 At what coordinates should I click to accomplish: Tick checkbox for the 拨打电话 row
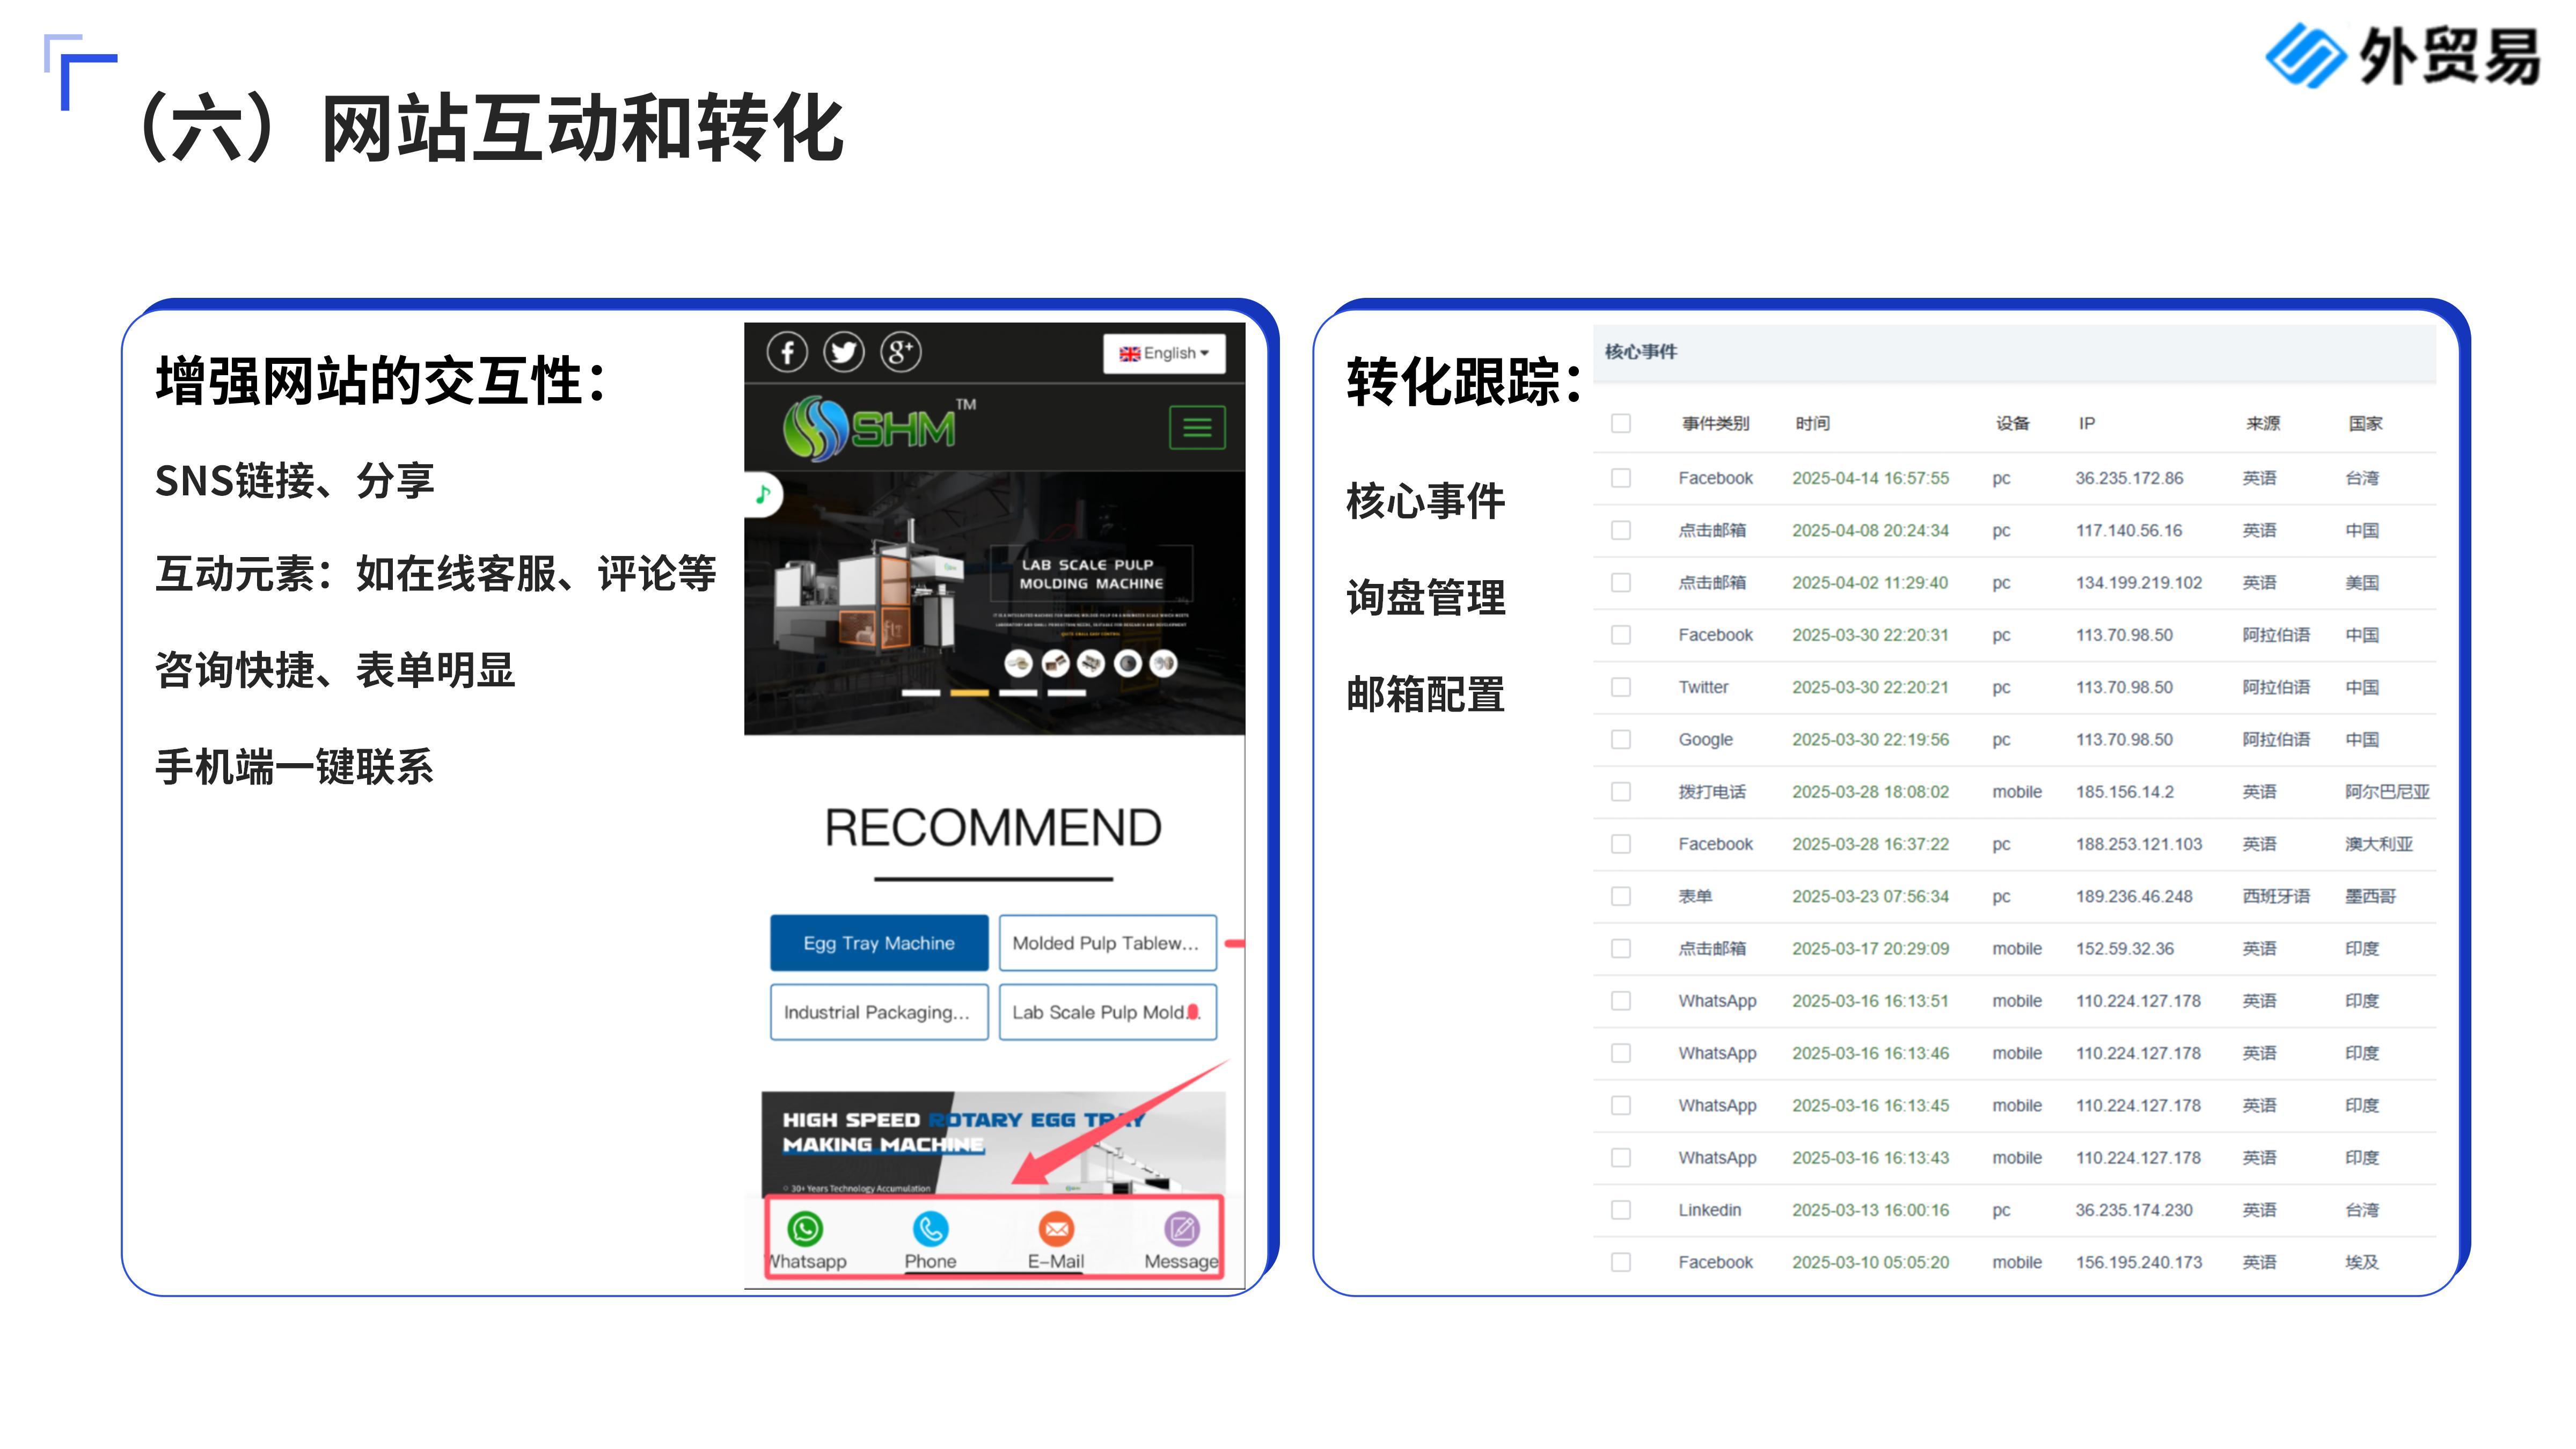(x=1621, y=792)
